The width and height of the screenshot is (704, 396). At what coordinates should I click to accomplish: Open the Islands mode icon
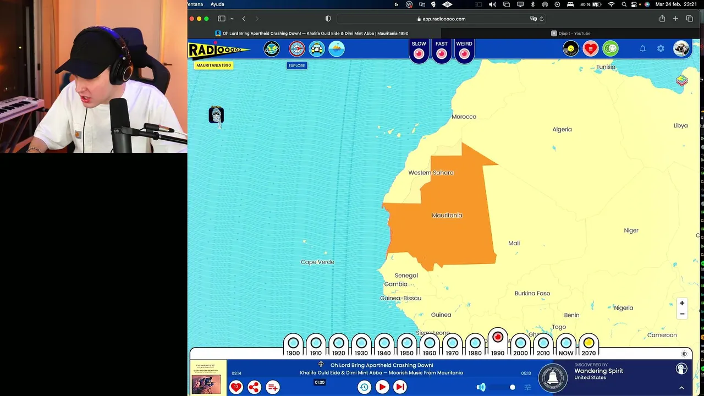tap(337, 48)
